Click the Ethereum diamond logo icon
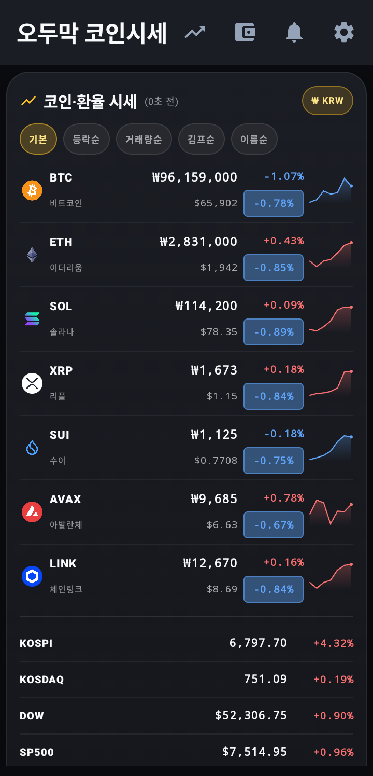This screenshot has height=776, width=373. click(x=32, y=255)
